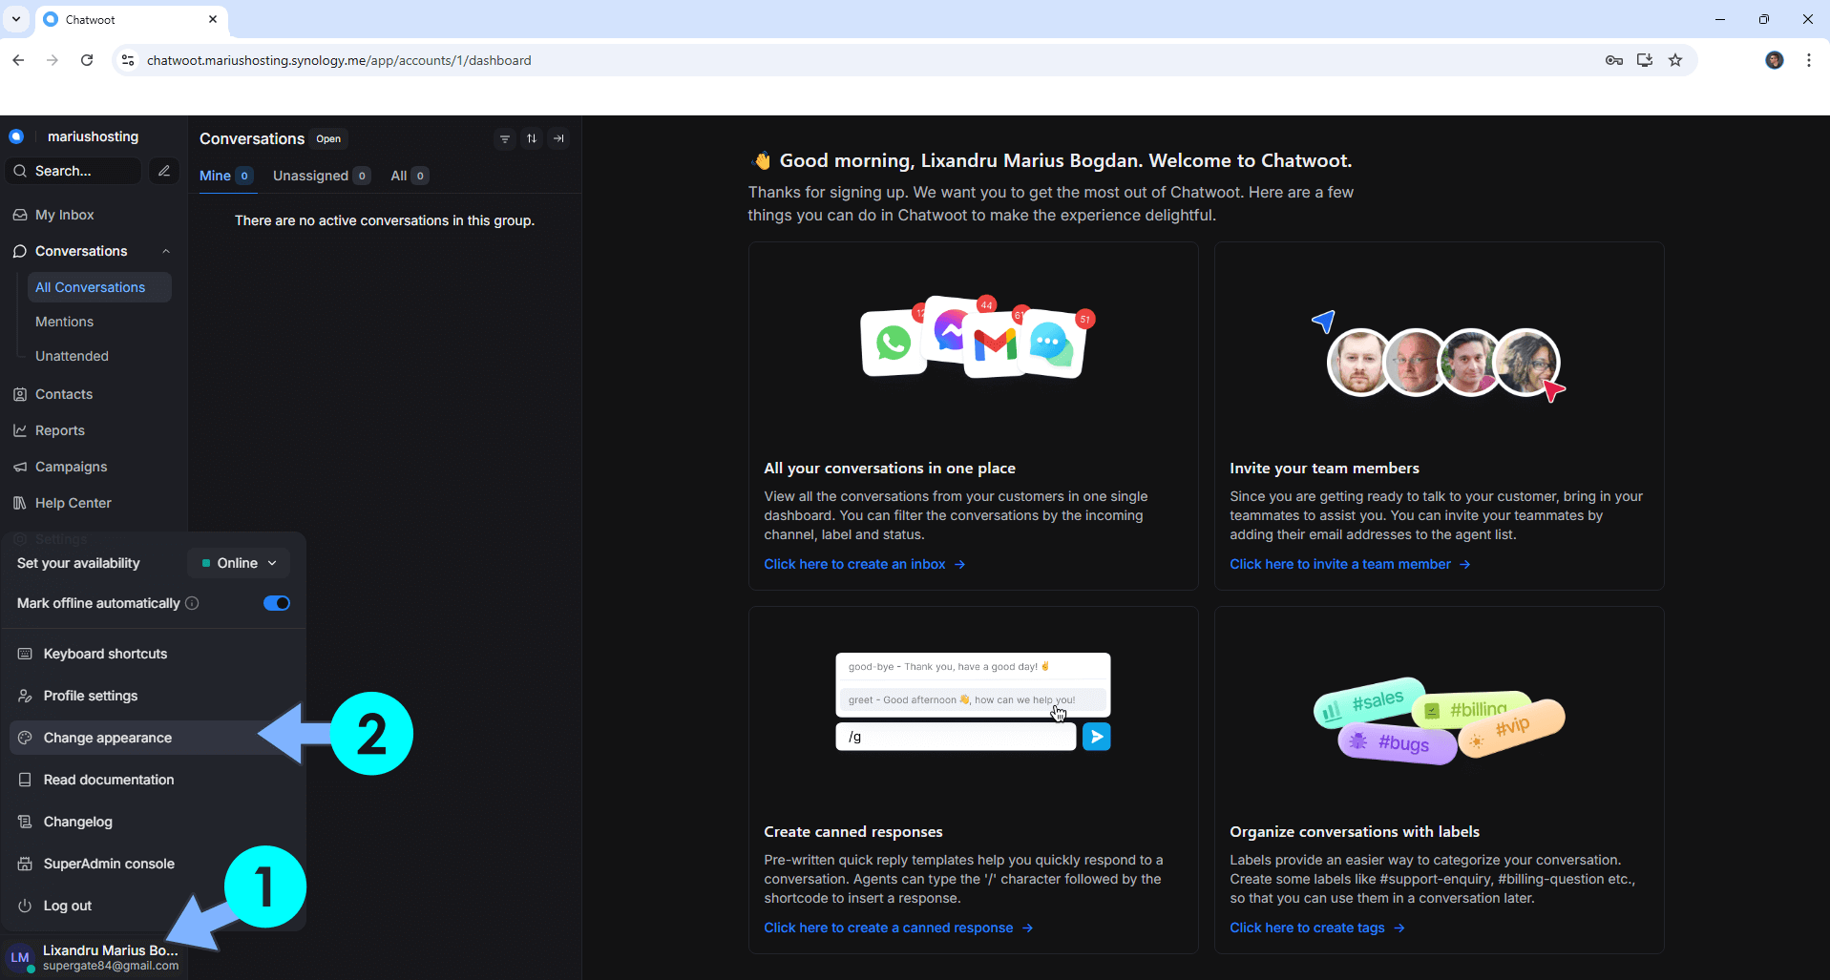Click the compose new conversation pencil icon

coord(164,171)
